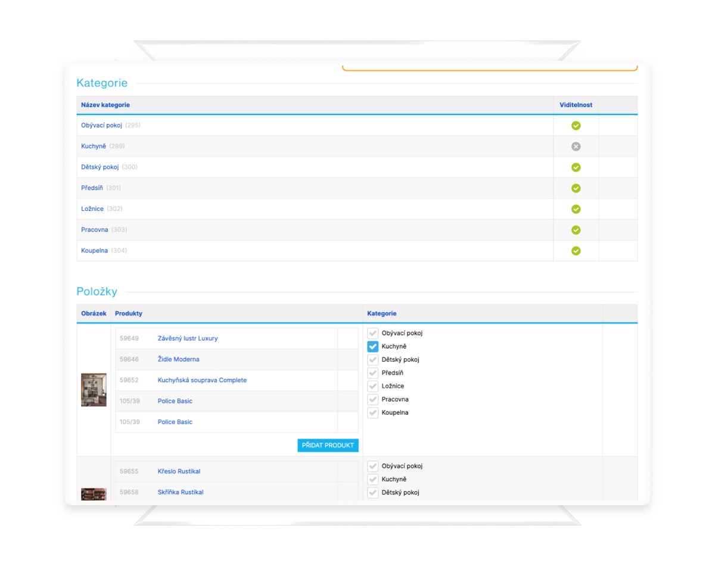Open the Závěsný lustr Luxury product link
This screenshot has width=715, height=566.
(188, 338)
